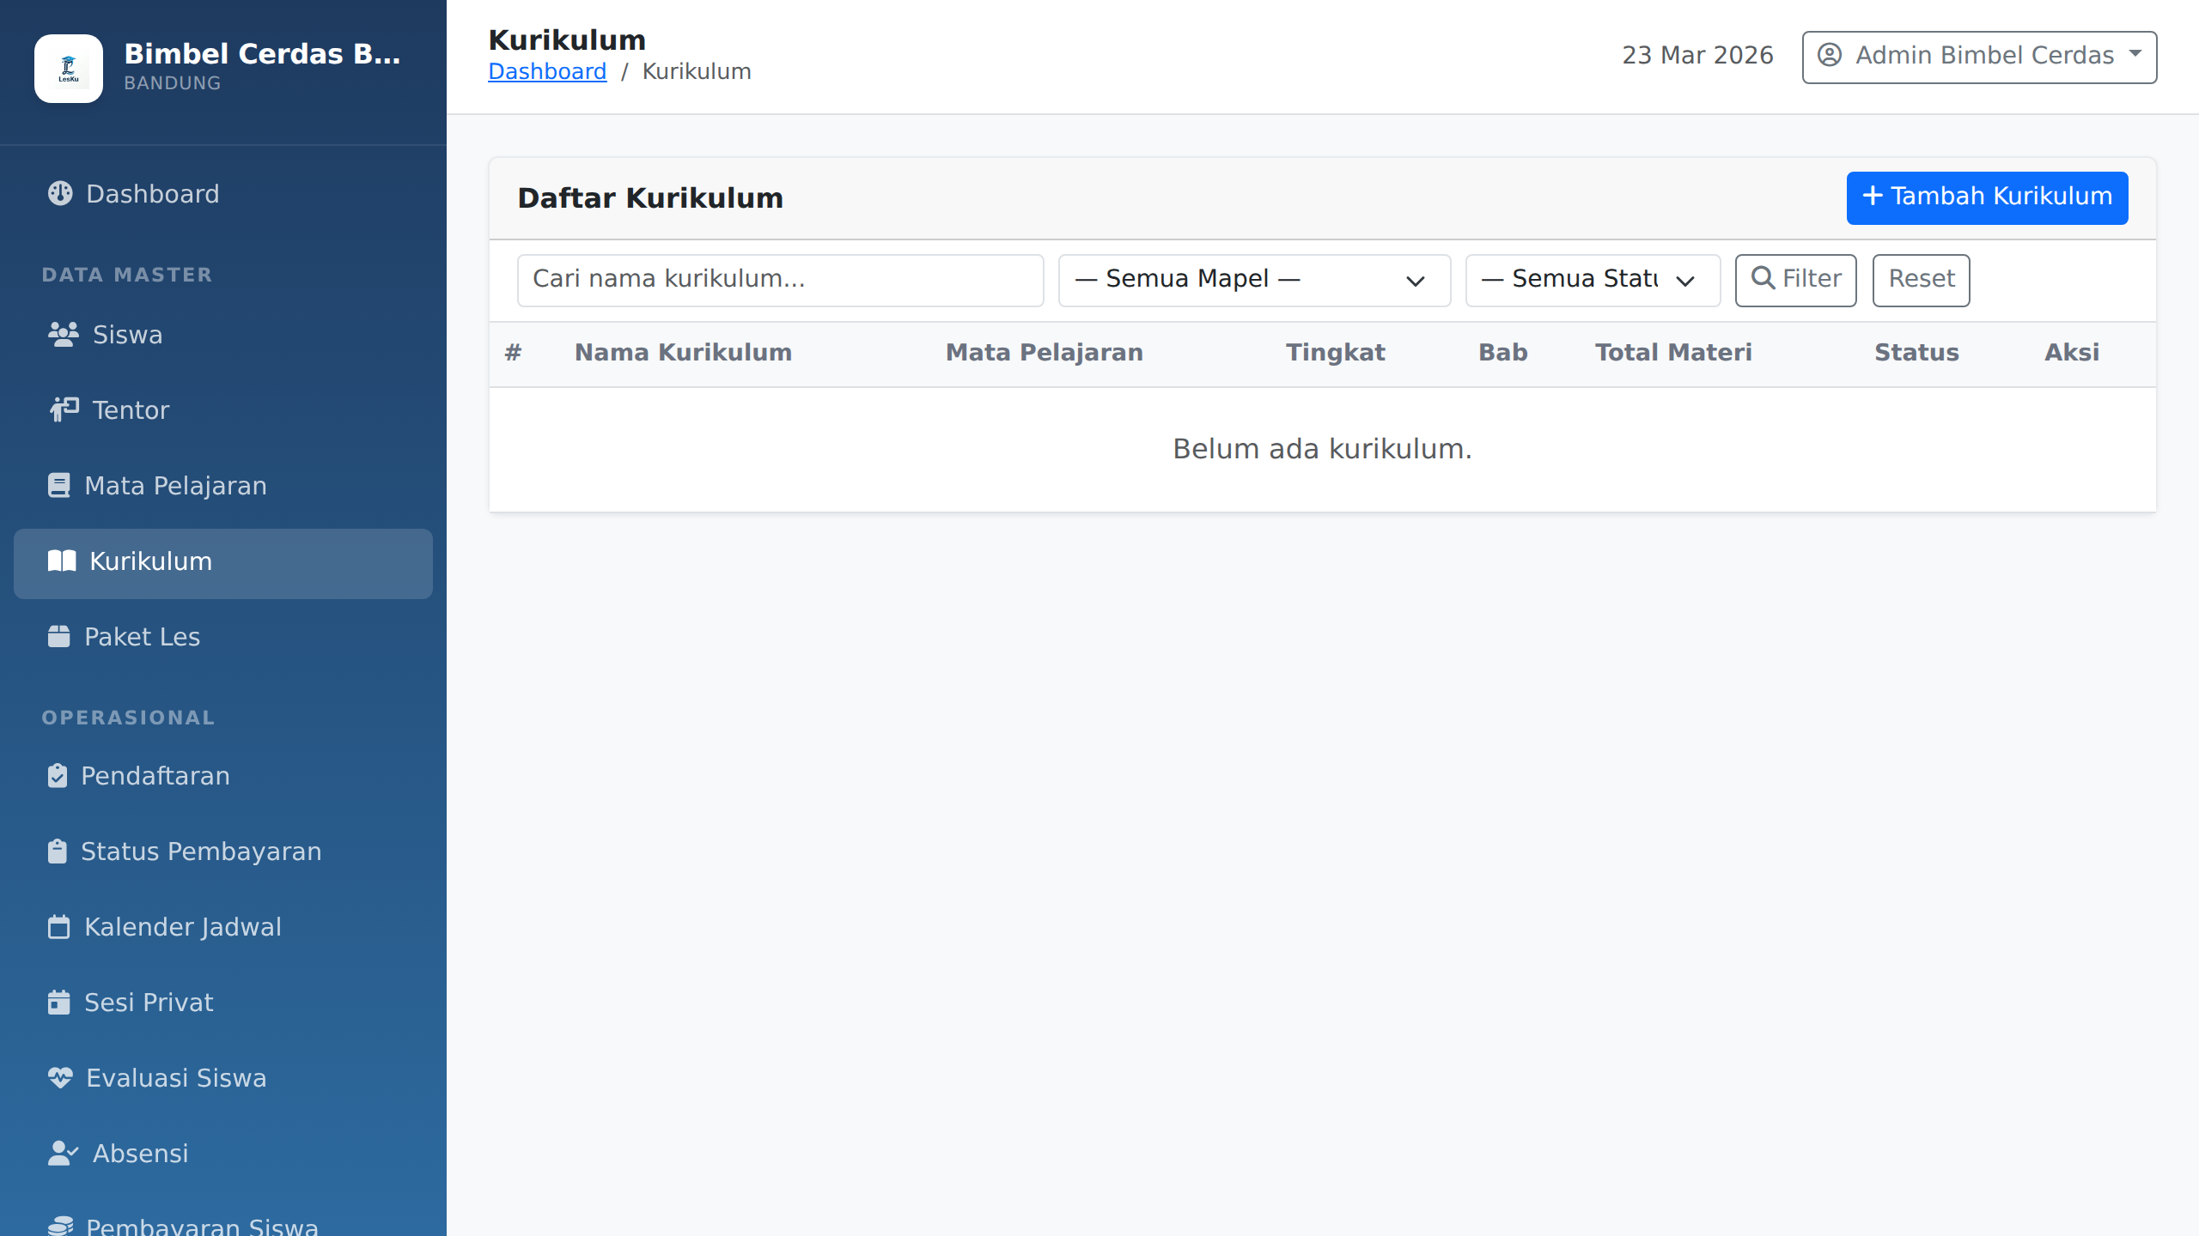Click the Bimbel Cerdas logo icon
Screen dimensions: 2199x1236
click(x=69, y=69)
